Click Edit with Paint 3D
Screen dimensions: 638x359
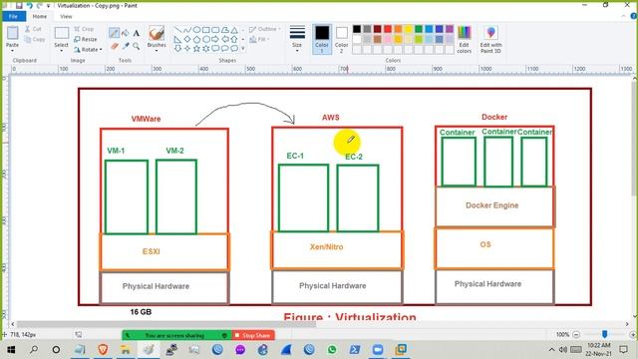pyautogui.click(x=490, y=40)
